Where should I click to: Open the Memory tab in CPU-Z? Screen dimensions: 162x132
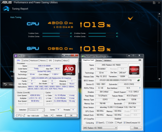click(x=43, y=61)
